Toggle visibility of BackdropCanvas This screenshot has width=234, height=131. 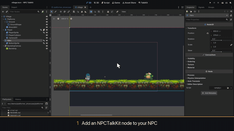point(47,46)
